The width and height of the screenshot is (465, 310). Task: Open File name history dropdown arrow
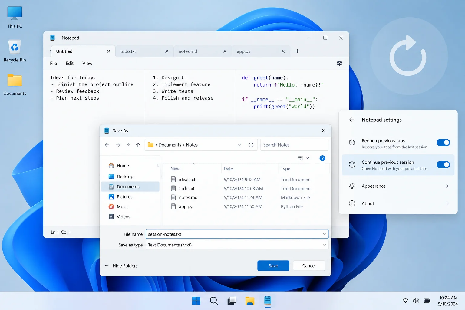coord(325,234)
